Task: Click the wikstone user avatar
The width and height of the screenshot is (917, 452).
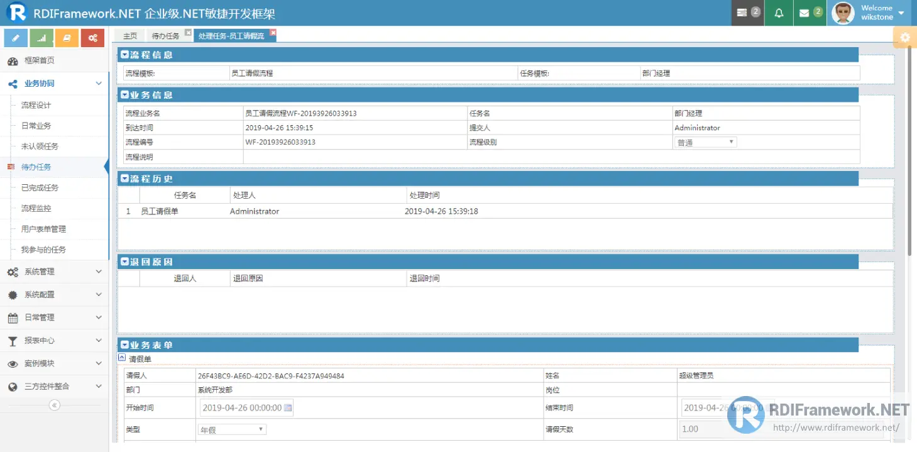Action: point(843,13)
